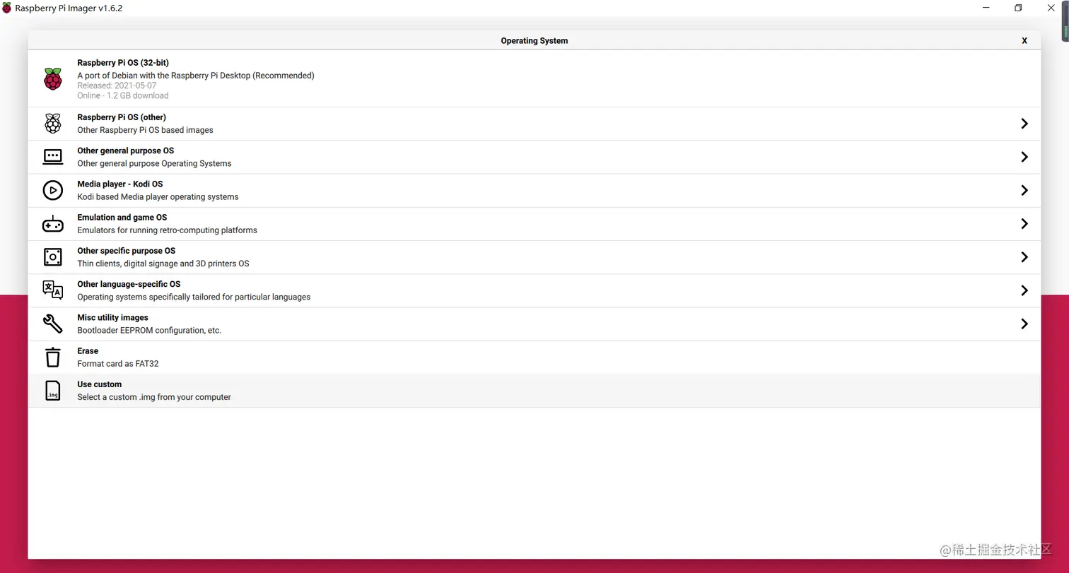
Task: Open Other specific purpose OS label
Action: (126, 251)
